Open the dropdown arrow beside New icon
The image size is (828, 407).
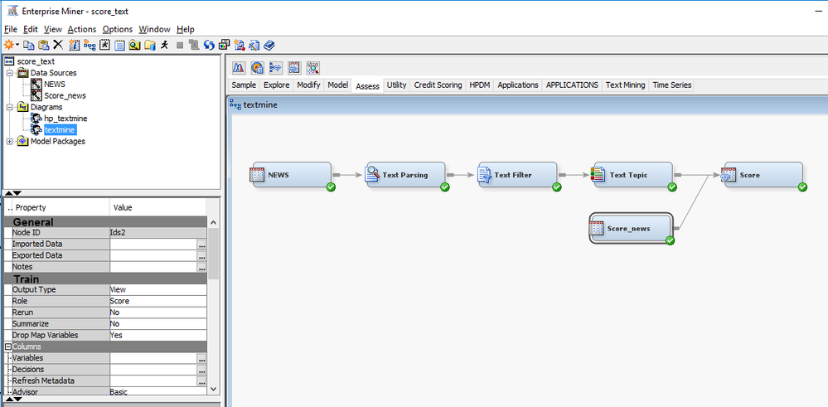[x=17, y=45]
